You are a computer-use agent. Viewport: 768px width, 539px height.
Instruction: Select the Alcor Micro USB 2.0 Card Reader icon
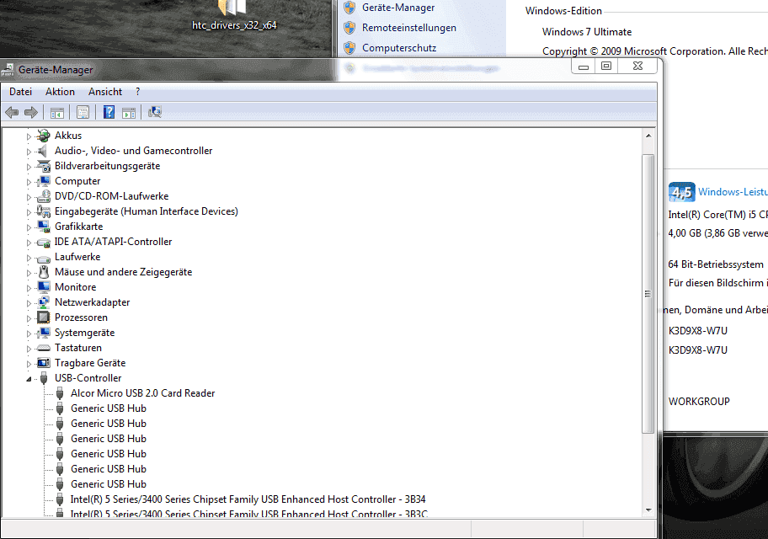pos(60,393)
